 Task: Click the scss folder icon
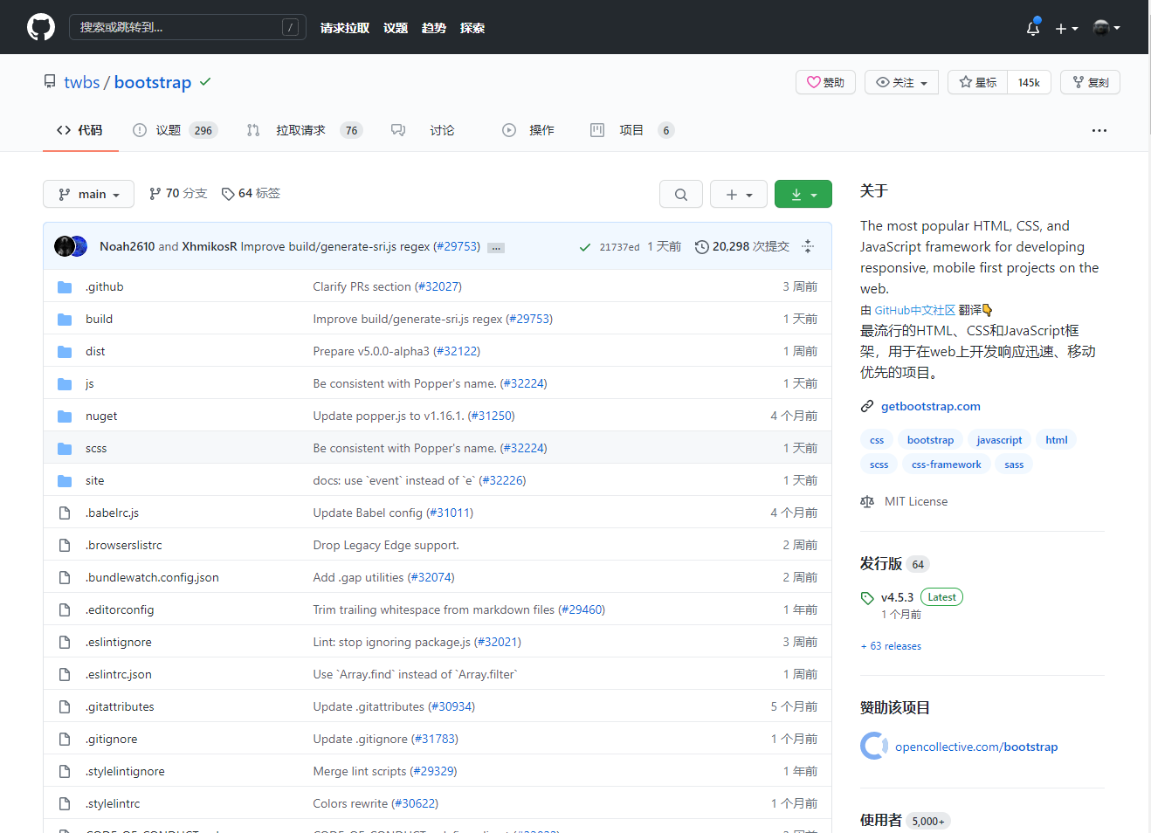(x=65, y=448)
